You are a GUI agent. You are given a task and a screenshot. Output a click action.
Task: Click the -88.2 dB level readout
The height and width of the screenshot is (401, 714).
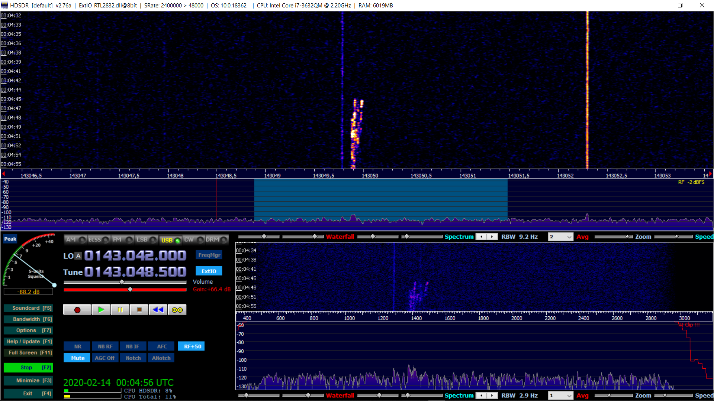pos(28,292)
